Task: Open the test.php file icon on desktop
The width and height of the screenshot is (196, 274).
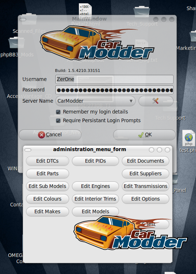Action: pyautogui.click(x=188, y=138)
